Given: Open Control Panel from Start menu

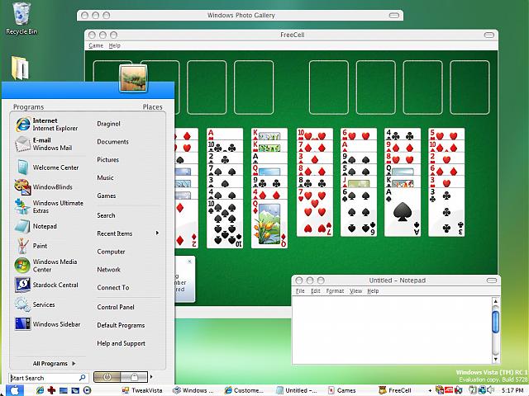Looking at the screenshot, I should pyautogui.click(x=116, y=307).
